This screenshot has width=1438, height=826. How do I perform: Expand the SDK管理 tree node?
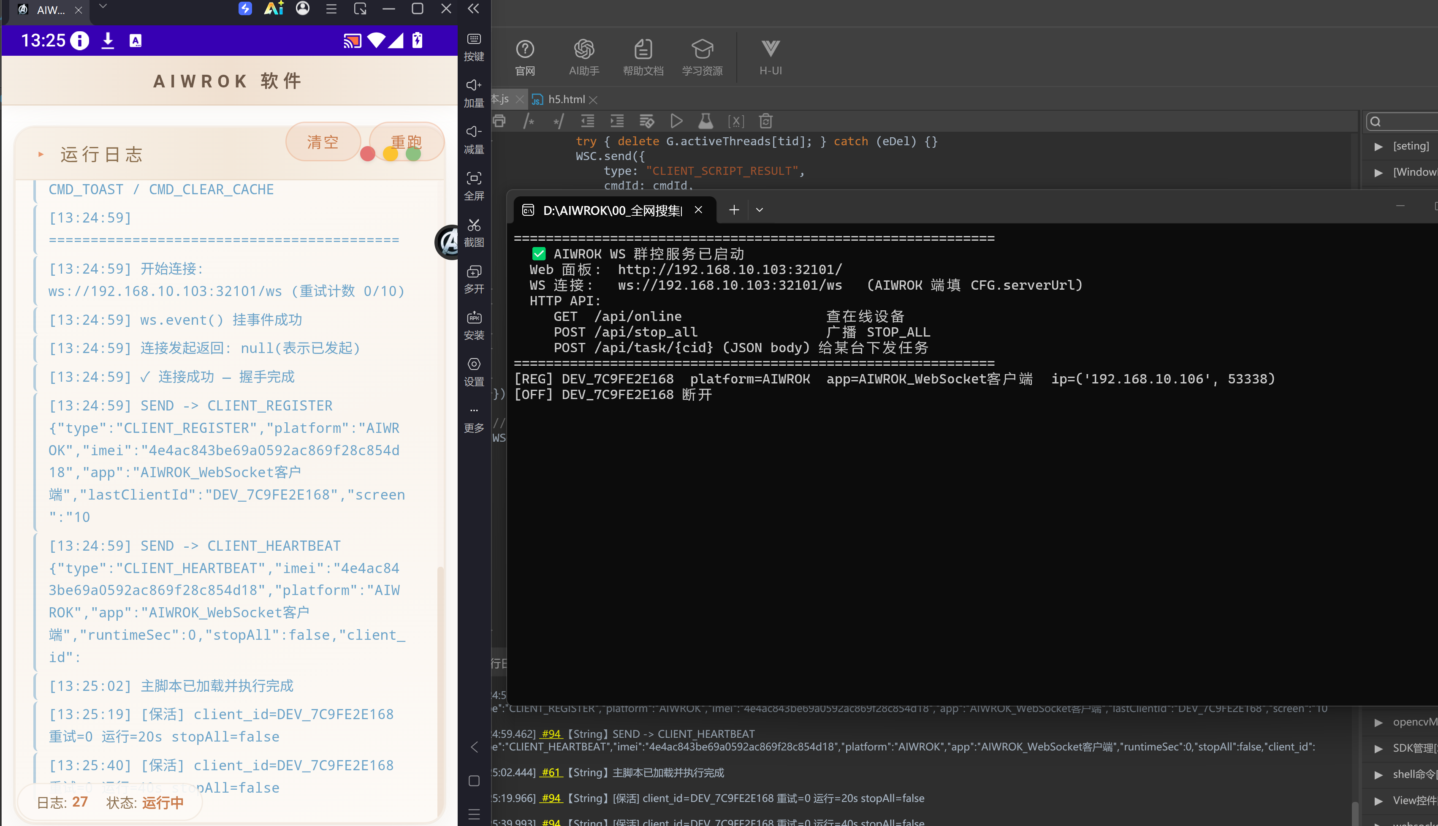point(1378,748)
